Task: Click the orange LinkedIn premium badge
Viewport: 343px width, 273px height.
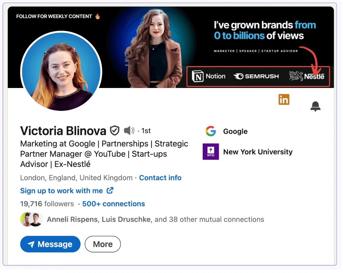Action: click(x=284, y=99)
